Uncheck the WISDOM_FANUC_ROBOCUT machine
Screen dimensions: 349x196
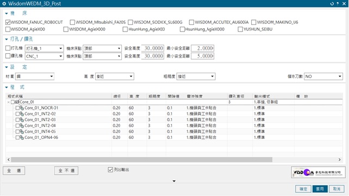point(8,22)
